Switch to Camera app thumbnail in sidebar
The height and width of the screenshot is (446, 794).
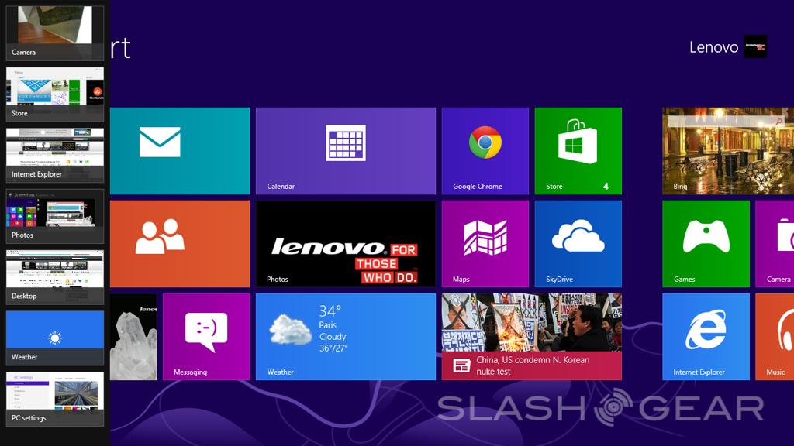pyautogui.click(x=54, y=32)
